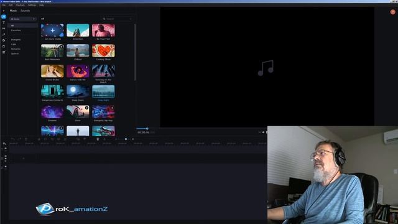Expand the All items dropdown

tap(23, 19)
